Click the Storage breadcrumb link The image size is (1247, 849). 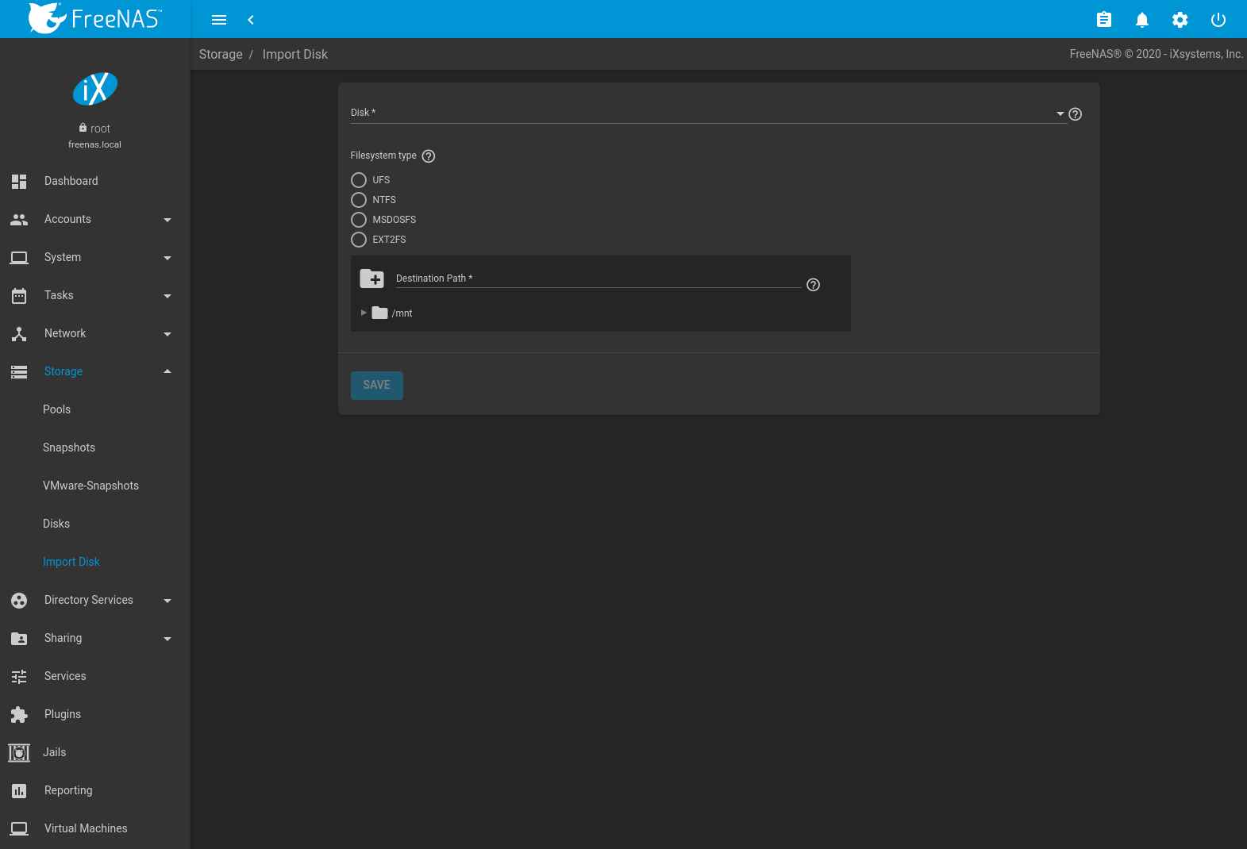click(221, 54)
